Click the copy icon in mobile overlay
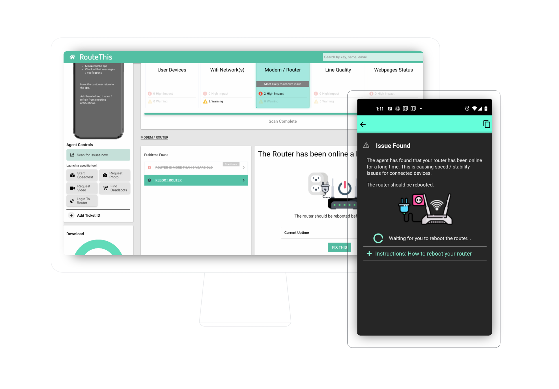This screenshot has height=389, width=559. pyautogui.click(x=487, y=124)
